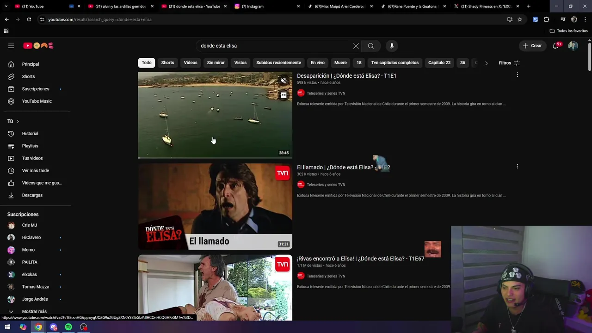
Task: Bookmark this page with star icon
Action: point(520,19)
